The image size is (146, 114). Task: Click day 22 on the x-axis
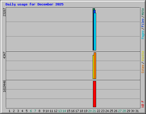pyautogui.click(x=98, y=111)
